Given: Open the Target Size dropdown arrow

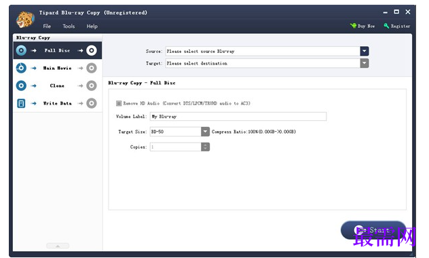Looking at the screenshot, I should pyautogui.click(x=205, y=132).
